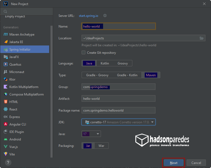Viewport: 211px width, 168px height.
Task: Select Angular CLI generator
Action: (x=25, y=124)
